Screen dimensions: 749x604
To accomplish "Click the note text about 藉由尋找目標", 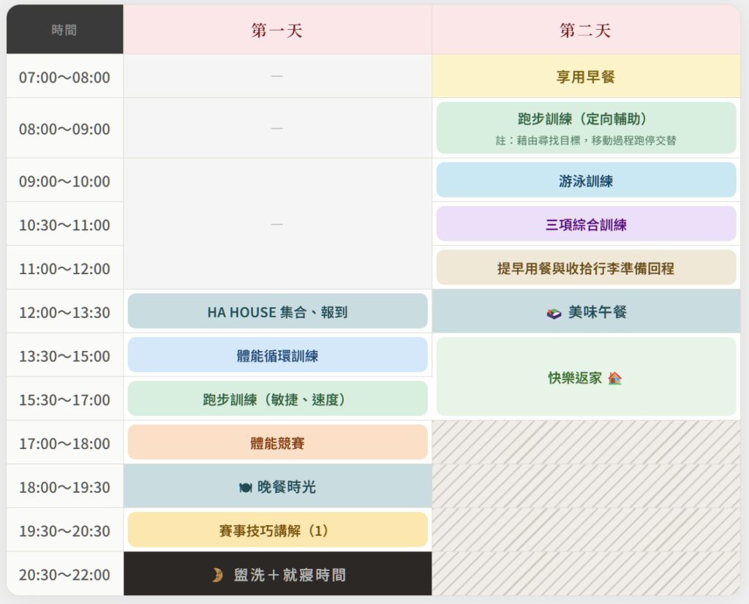I will coord(585,140).
